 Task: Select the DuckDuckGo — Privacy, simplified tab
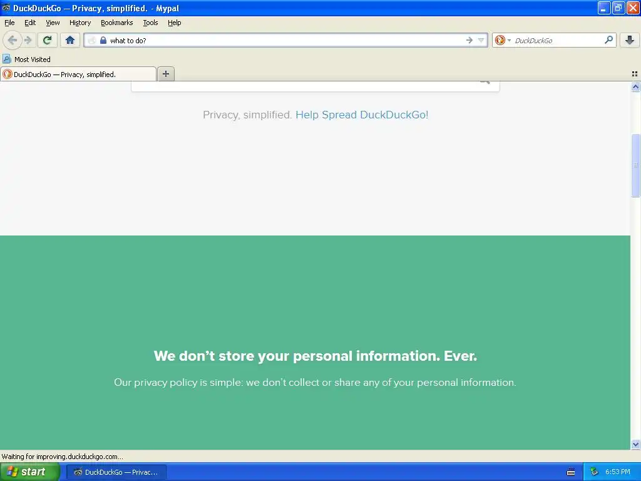(78, 74)
